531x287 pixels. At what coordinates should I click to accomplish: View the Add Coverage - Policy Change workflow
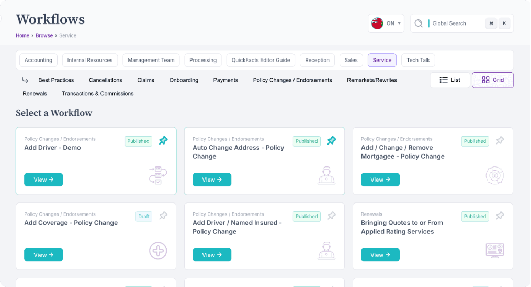pos(43,255)
